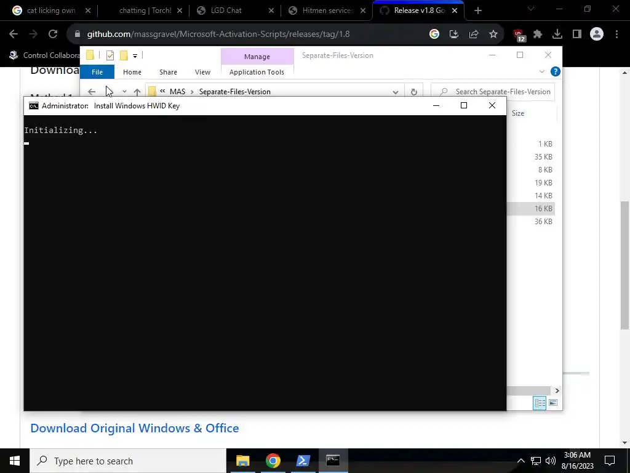Select the 35 KB file row
This screenshot has height=473, width=630.
coord(530,157)
